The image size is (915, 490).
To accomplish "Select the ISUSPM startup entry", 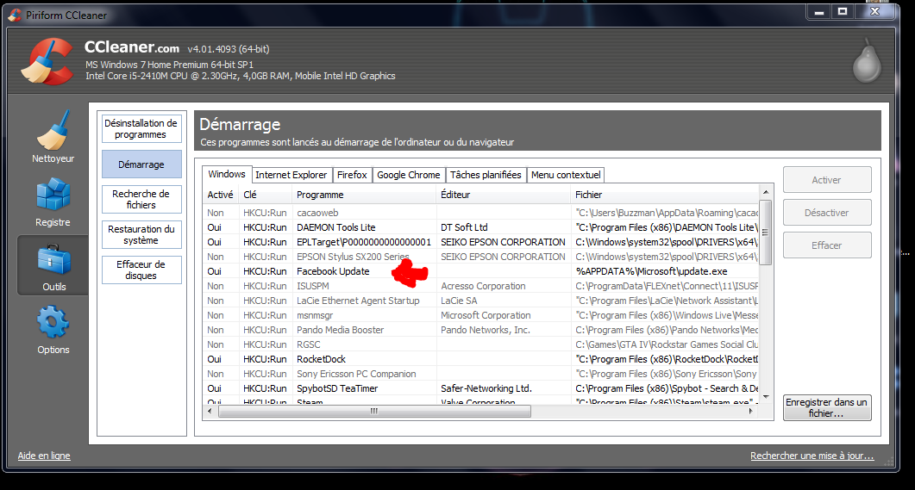I will (x=481, y=286).
